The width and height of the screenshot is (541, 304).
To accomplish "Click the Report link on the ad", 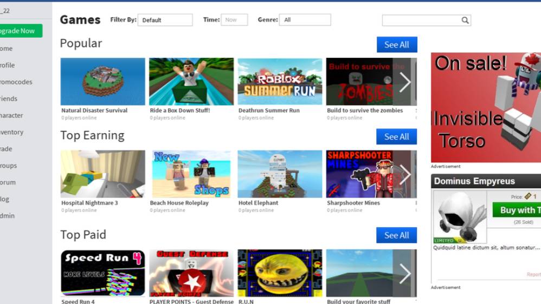I will click(x=534, y=274).
